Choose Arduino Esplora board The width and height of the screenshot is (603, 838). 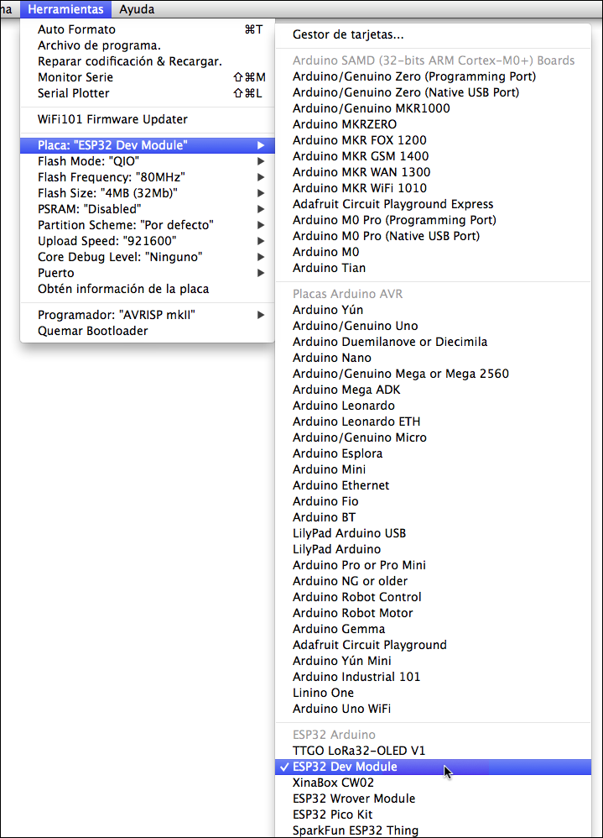[x=433, y=453]
